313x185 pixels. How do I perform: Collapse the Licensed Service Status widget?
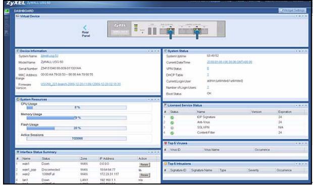point(296,105)
